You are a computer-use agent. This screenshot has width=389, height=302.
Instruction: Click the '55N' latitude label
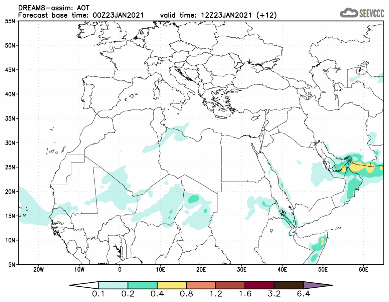click(10, 21)
